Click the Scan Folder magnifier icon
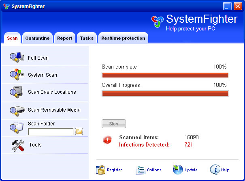Screen dimensions: 245x181 click(17, 127)
